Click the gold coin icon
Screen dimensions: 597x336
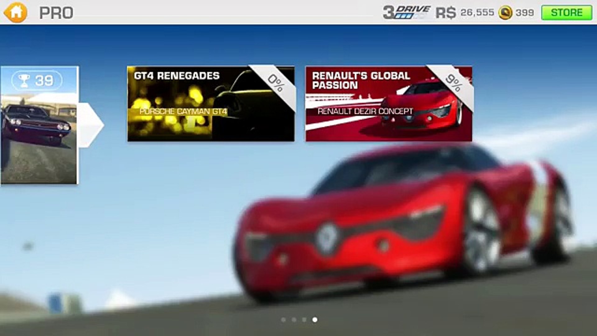point(505,13)
